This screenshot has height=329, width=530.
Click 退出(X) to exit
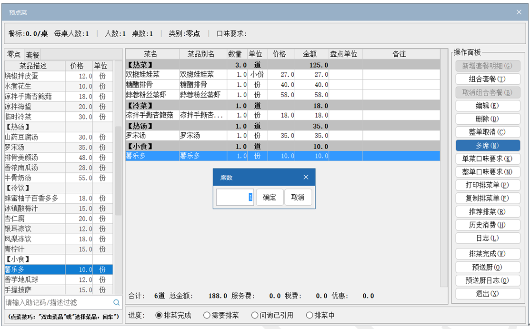(x=488, y=293)
